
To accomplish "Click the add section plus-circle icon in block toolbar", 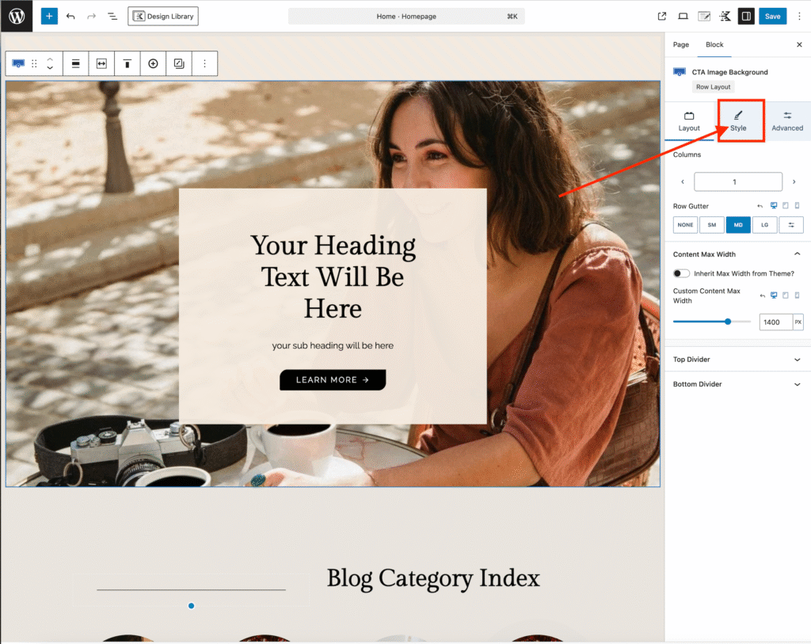I will tap(153, 63).
